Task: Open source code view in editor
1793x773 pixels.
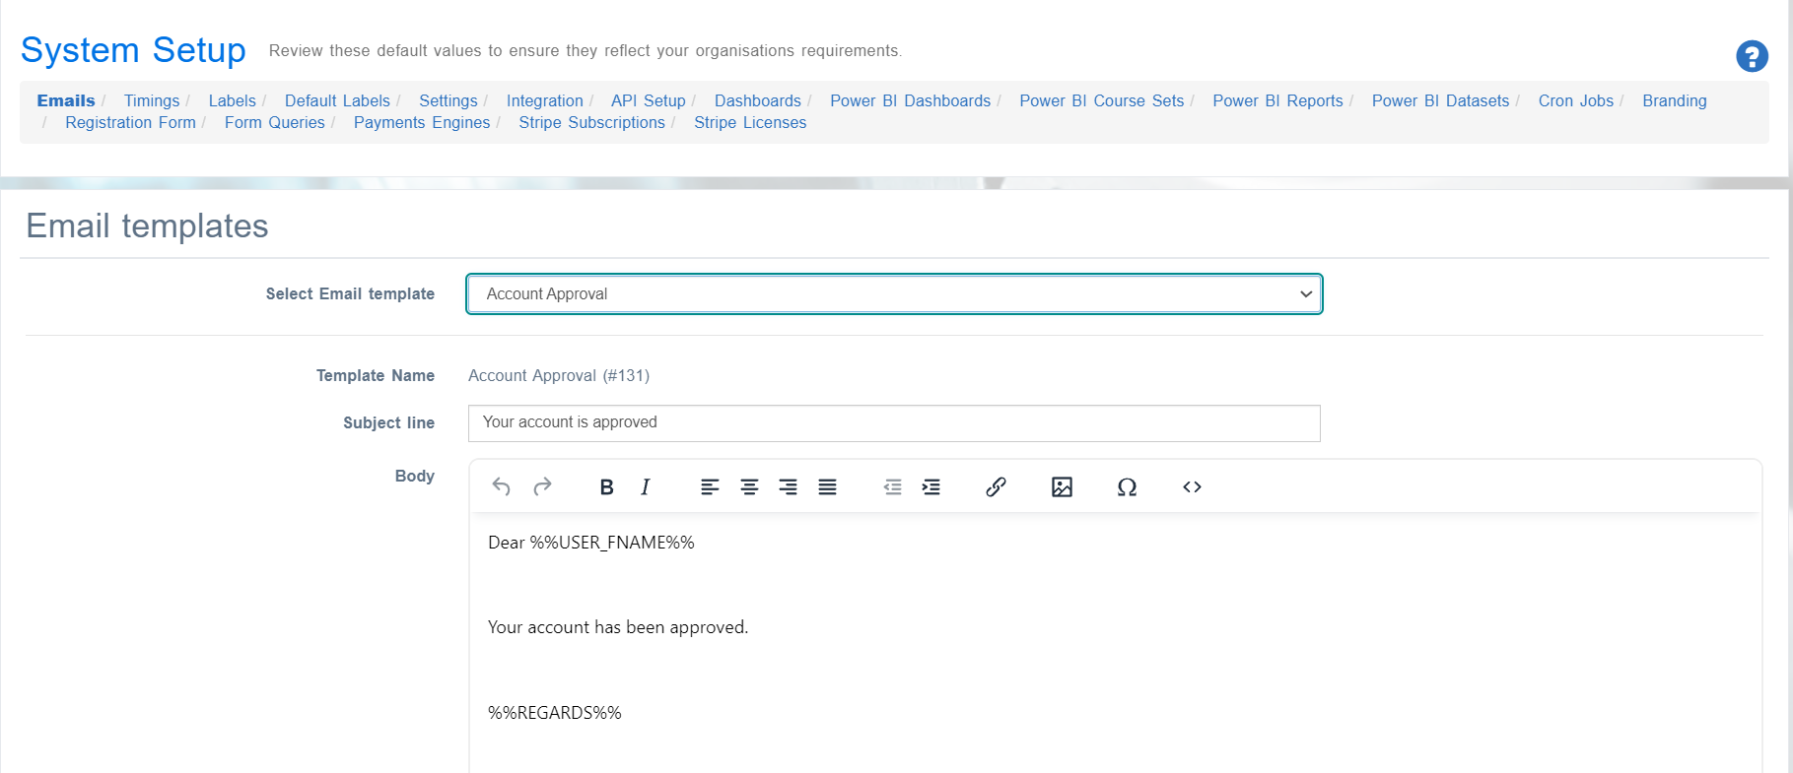Action: tap(1192, 486)
